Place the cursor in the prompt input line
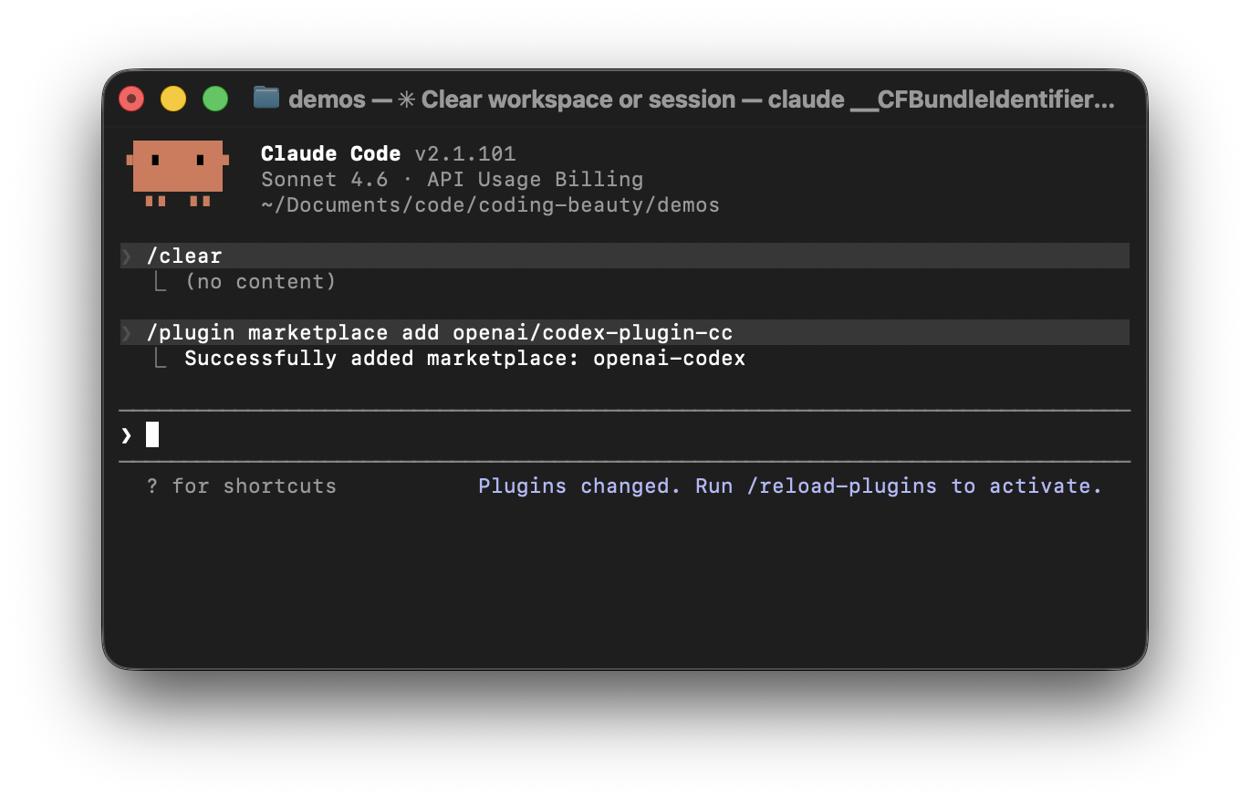The image size is (1250, 805). [547, 435]
